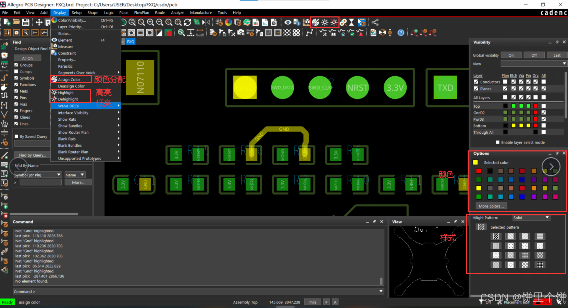568x308 pixels.
Task: Click the circle shape add icon
Action: [150, 32]
